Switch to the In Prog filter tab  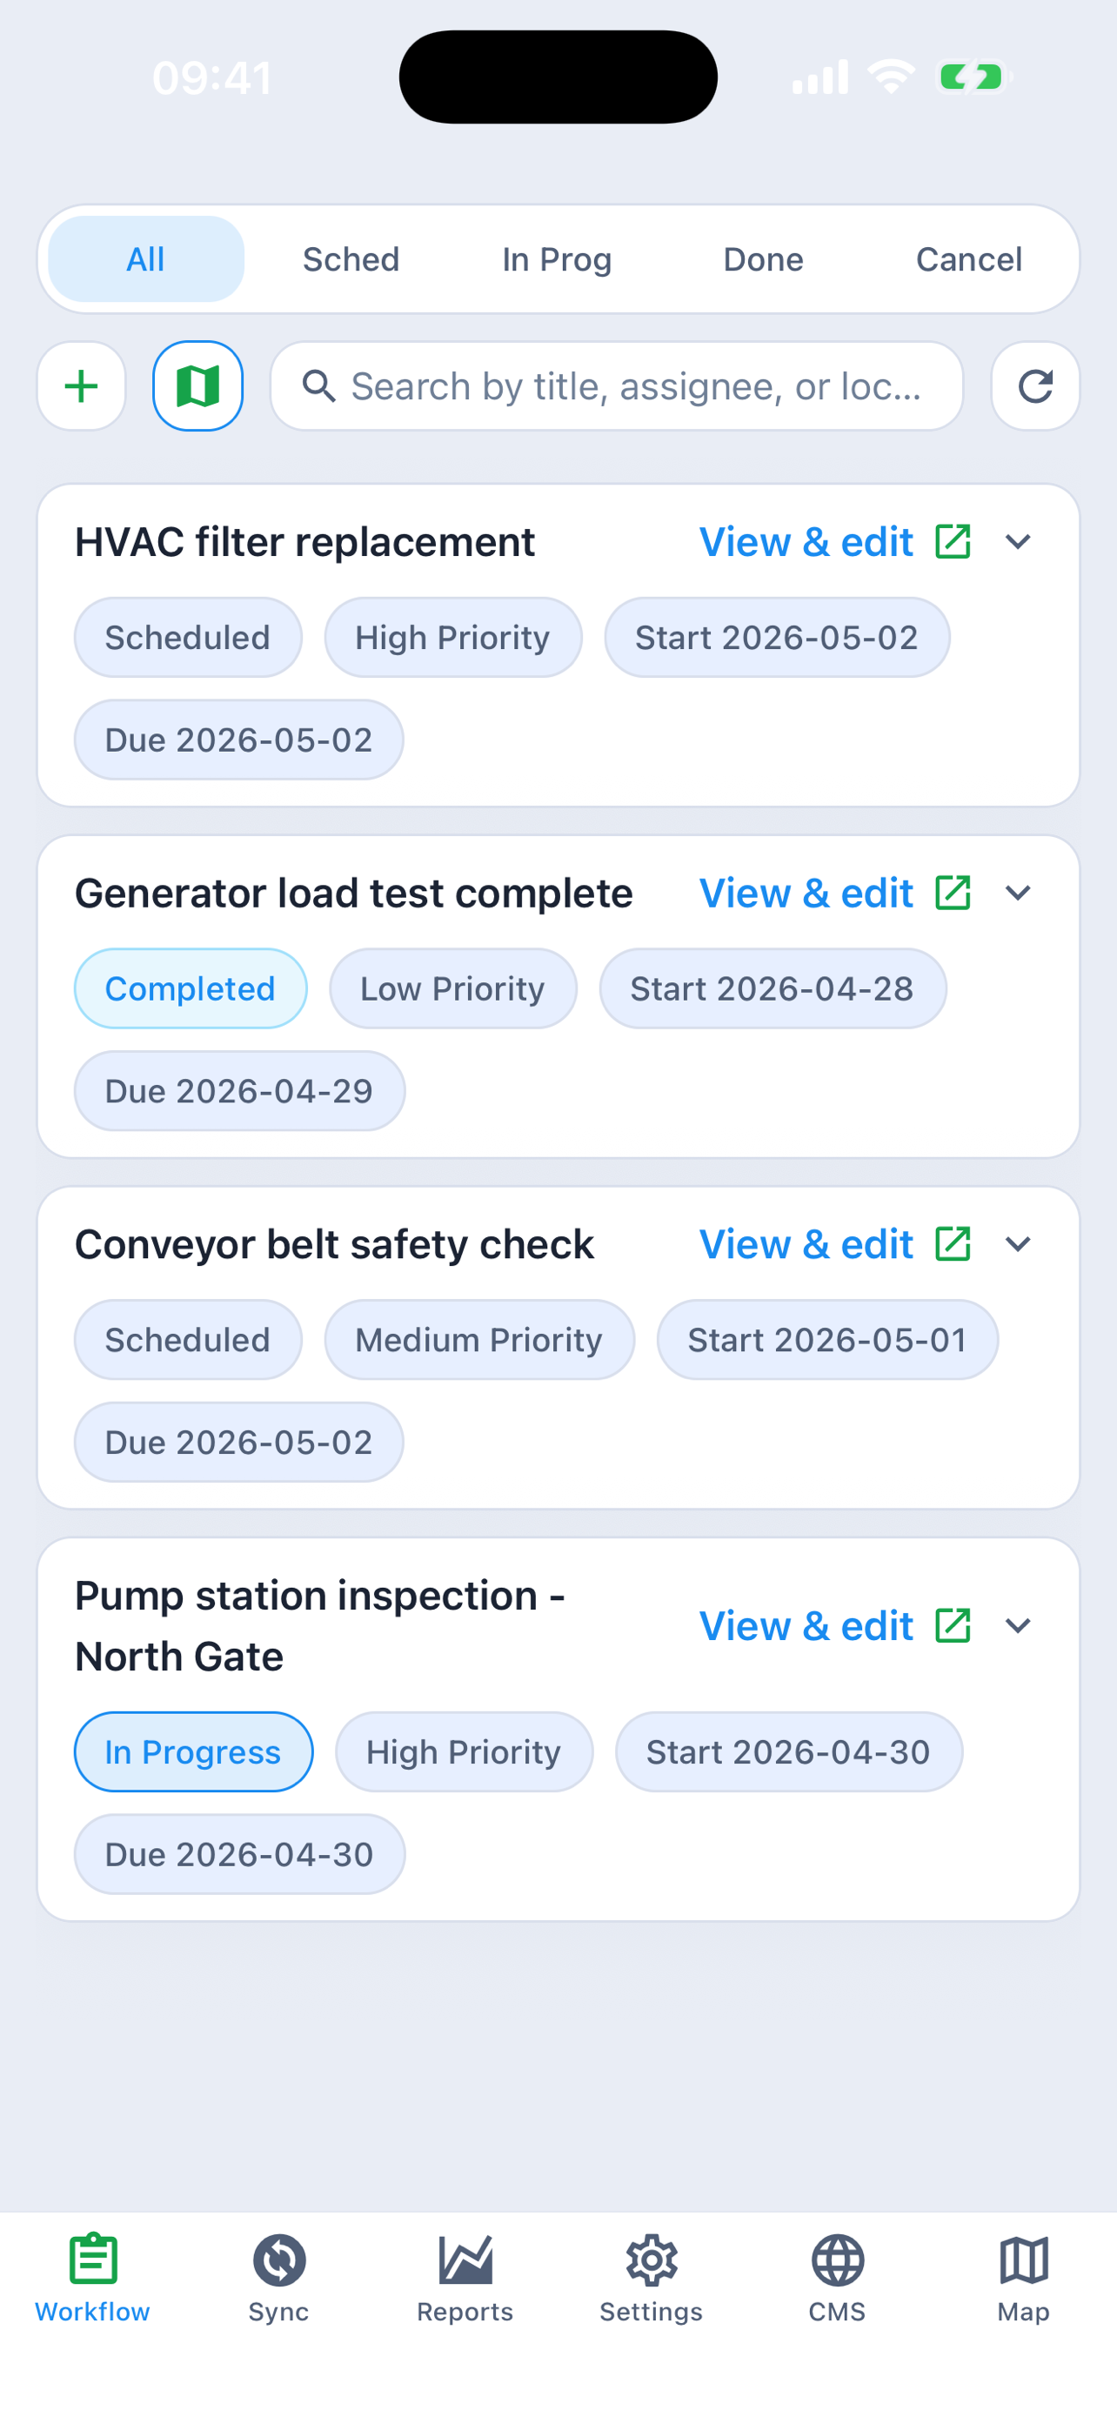(x=557, y=259)
